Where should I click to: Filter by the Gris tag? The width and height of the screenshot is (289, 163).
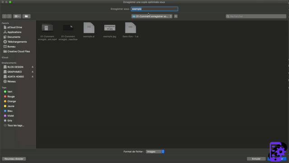(x=9, y=121)
